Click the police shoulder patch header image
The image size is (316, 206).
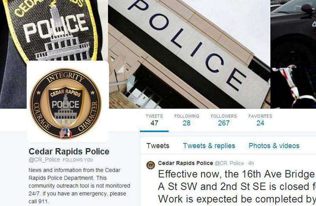(54, 30)
